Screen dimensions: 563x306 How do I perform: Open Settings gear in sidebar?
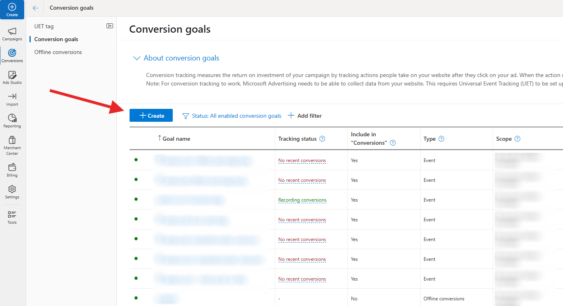(x=12, y=192)
